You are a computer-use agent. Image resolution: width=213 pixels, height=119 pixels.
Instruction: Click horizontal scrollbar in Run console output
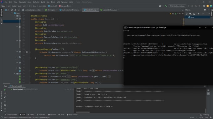pyautogui.click(x=83, y=112)
